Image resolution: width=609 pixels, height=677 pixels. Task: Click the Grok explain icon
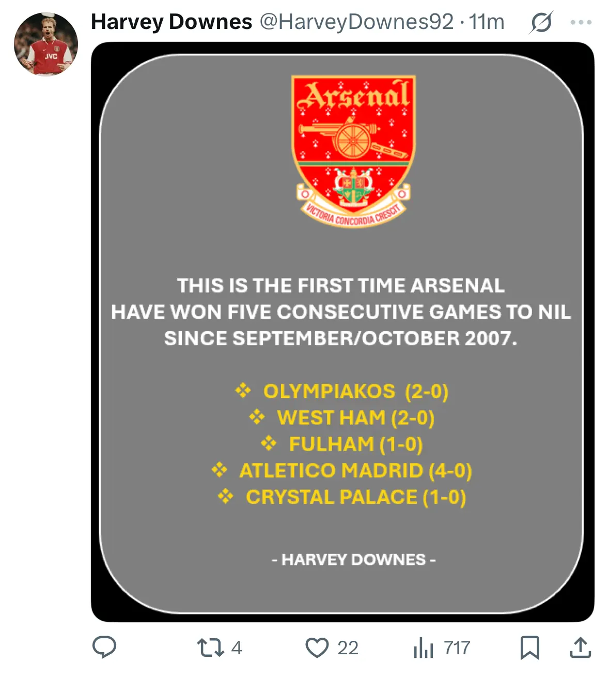coord(541,22)
